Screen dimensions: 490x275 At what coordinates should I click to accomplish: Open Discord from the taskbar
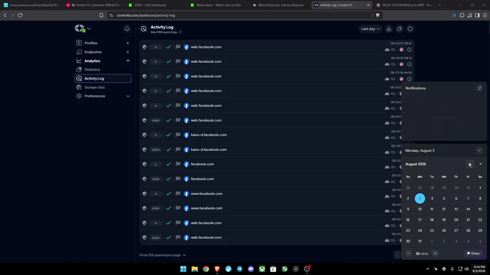[251, 269]
